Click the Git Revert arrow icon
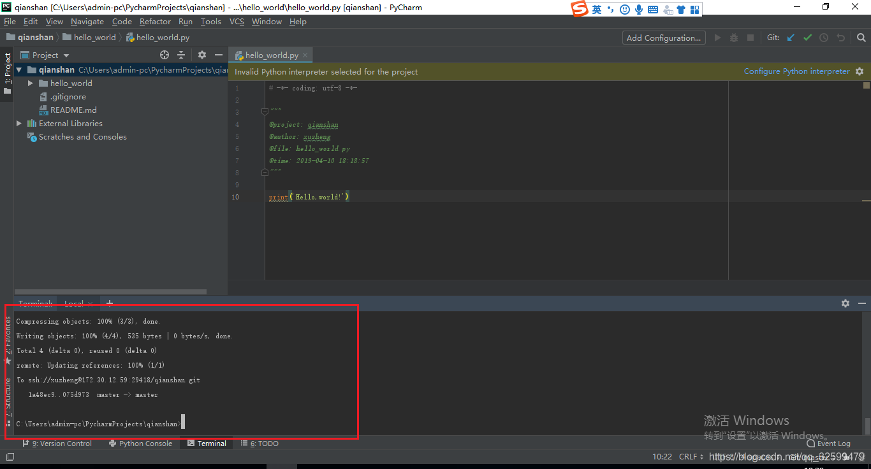 click(x=840, y=38)
